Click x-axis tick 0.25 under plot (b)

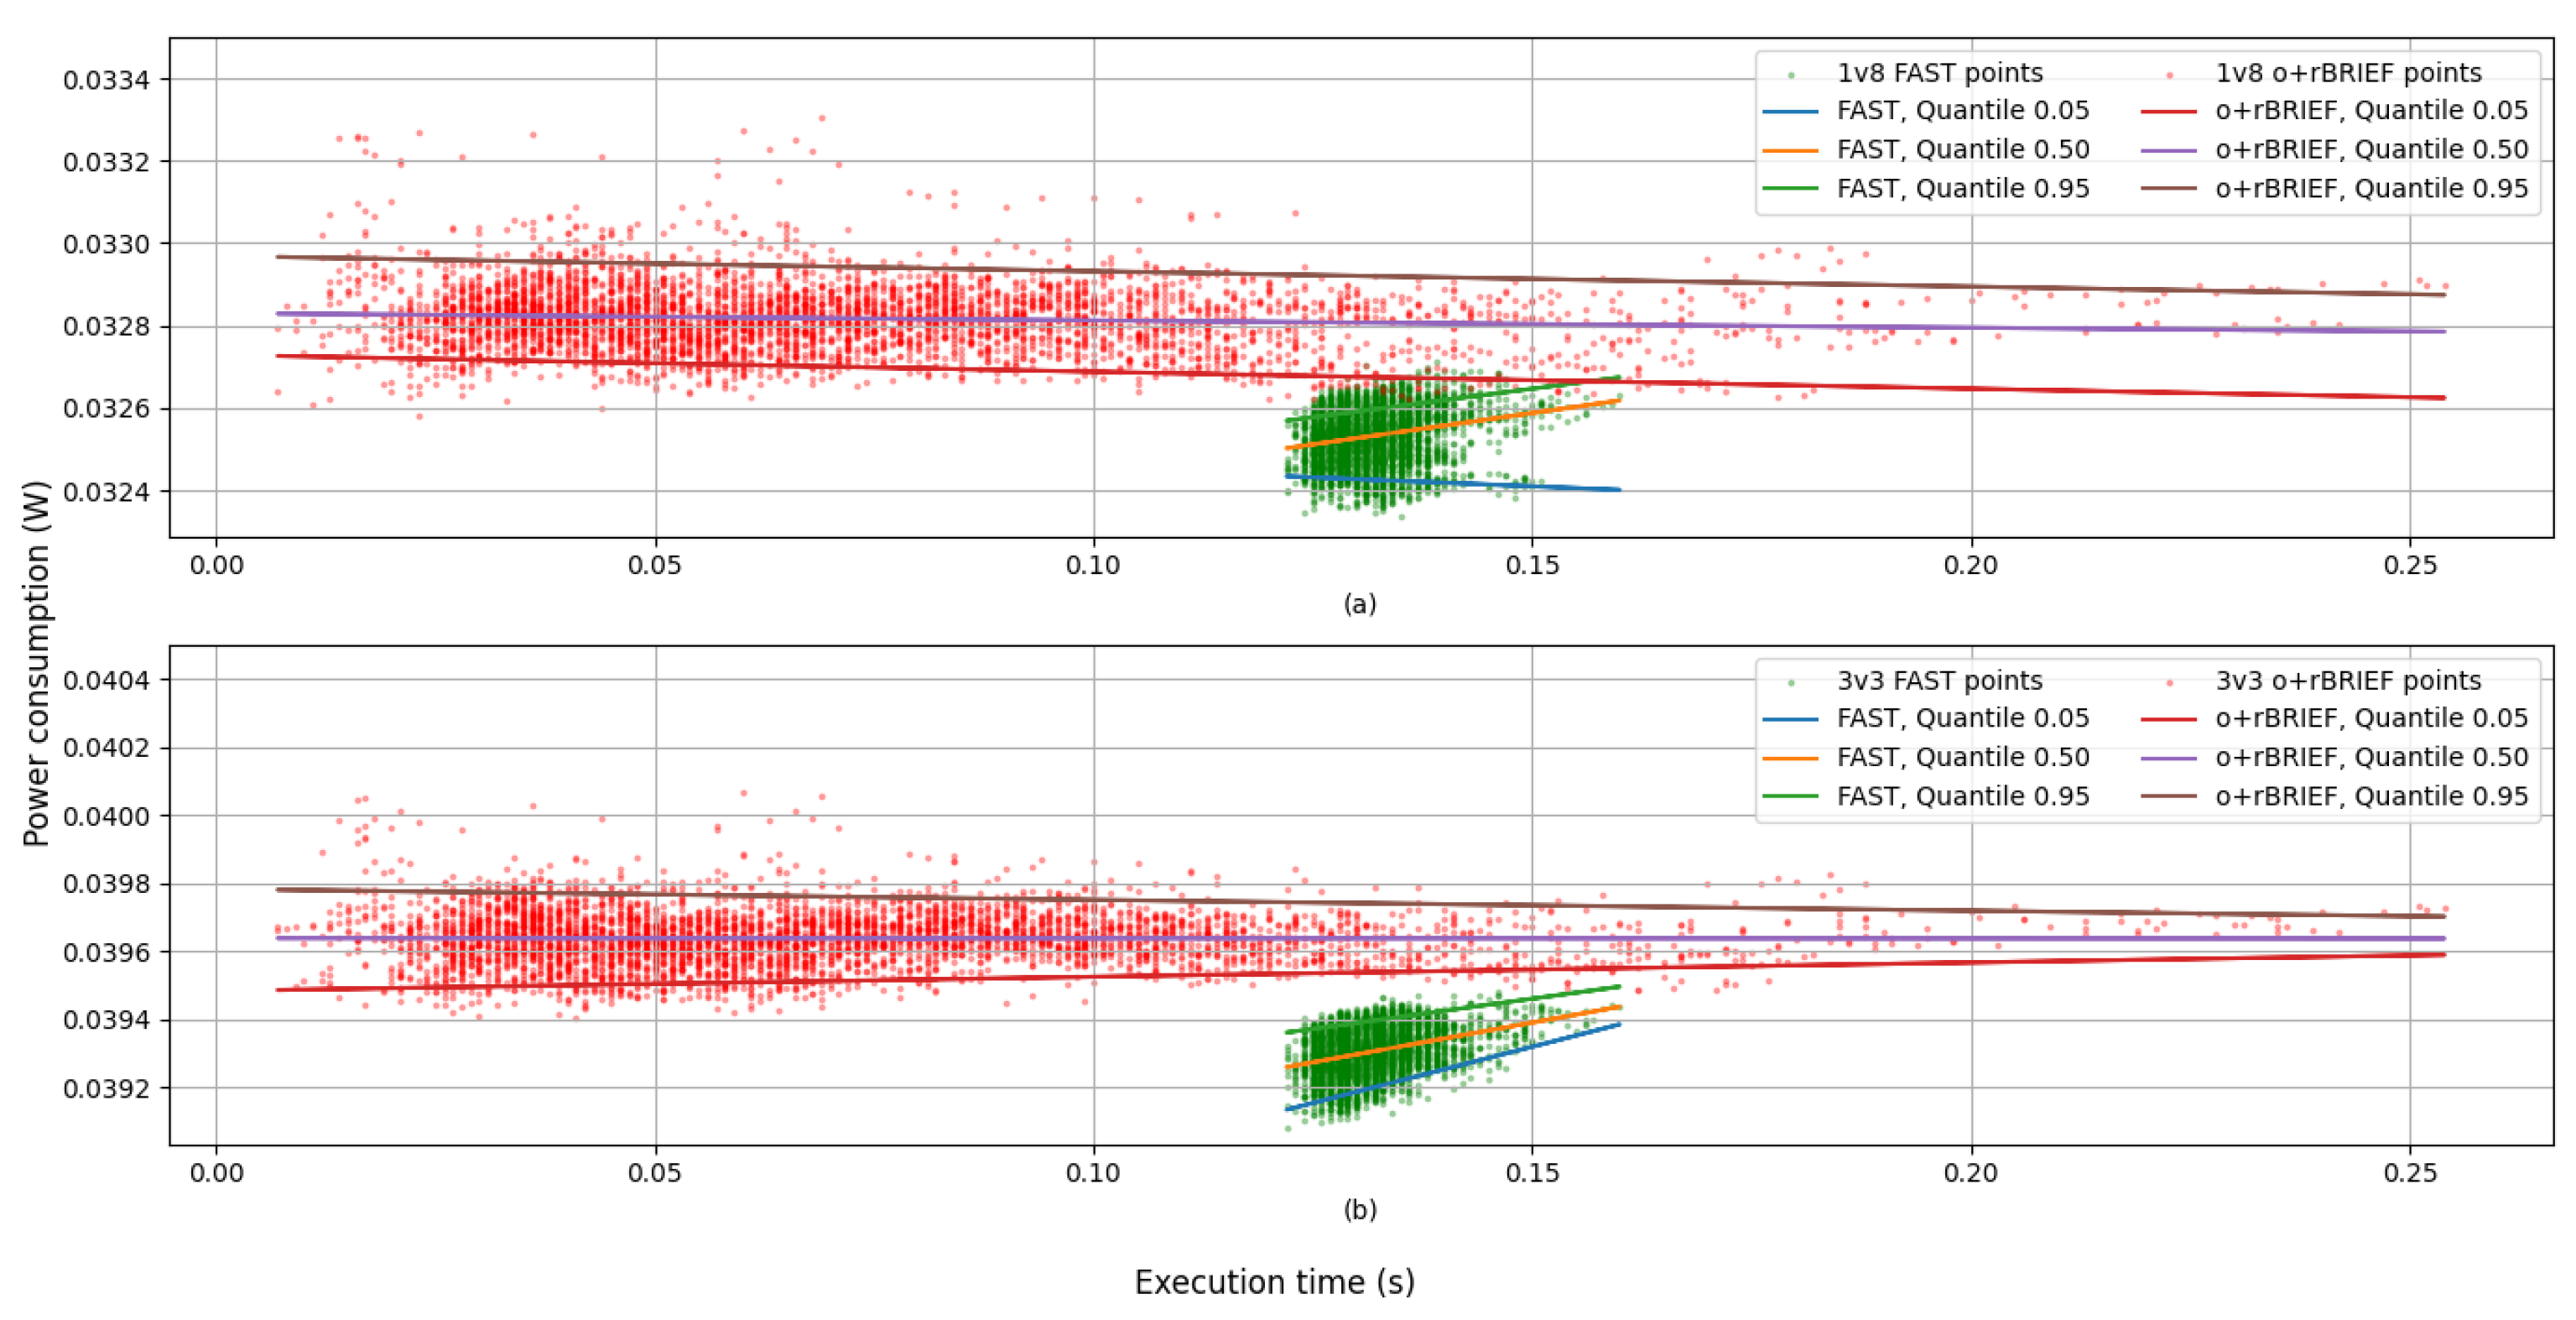click(x=2410, y=1171)
